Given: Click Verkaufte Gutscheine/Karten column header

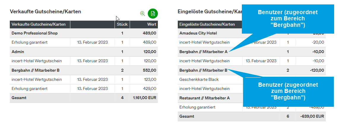Looking at the screenshot, I should tap(40, 24).
